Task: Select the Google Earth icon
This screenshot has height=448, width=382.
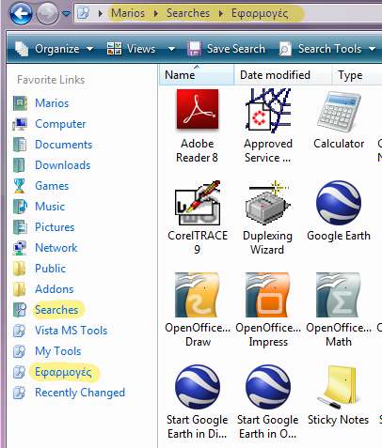Action: 339,203
